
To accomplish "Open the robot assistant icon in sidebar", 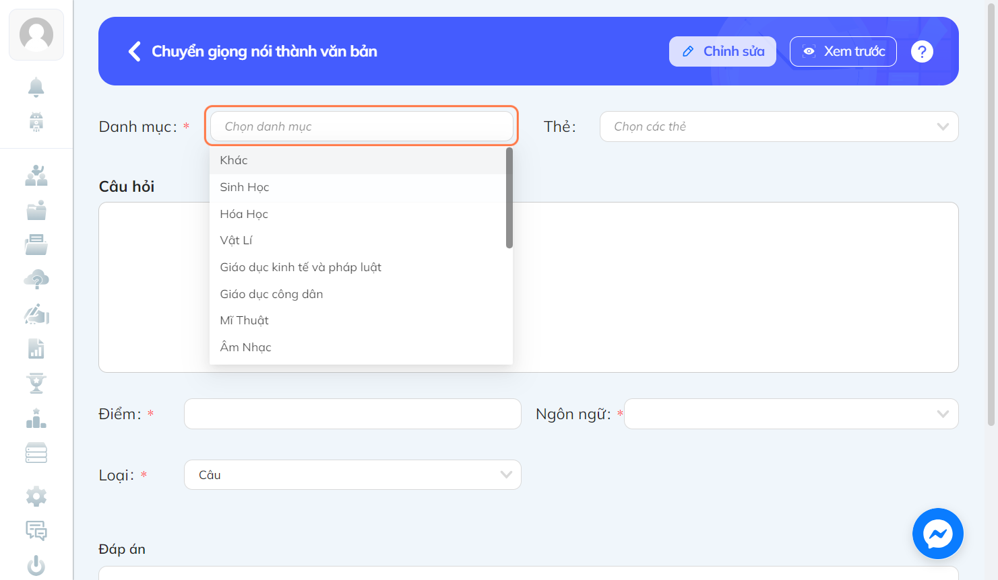I will point(36,122).
